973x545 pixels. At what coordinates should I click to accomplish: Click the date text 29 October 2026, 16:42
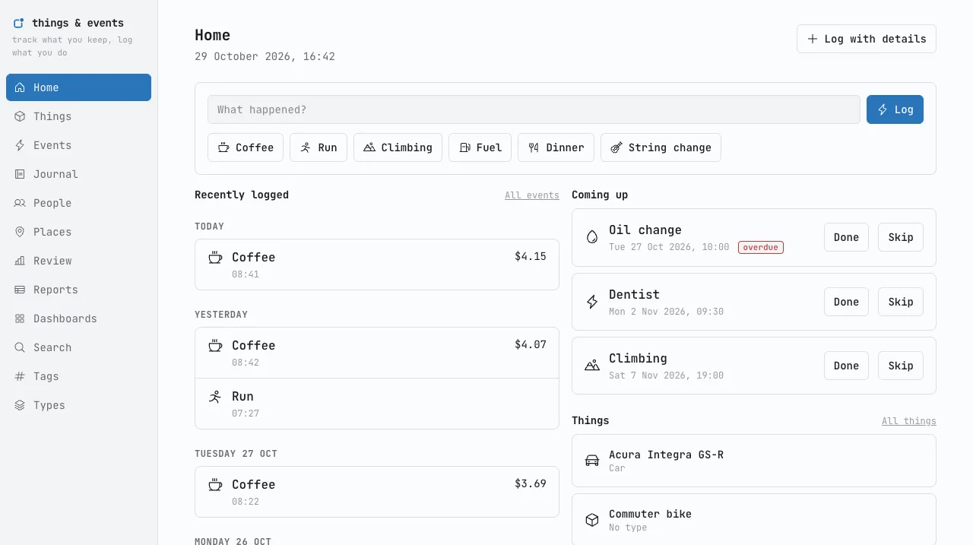[x=265, y=56]
